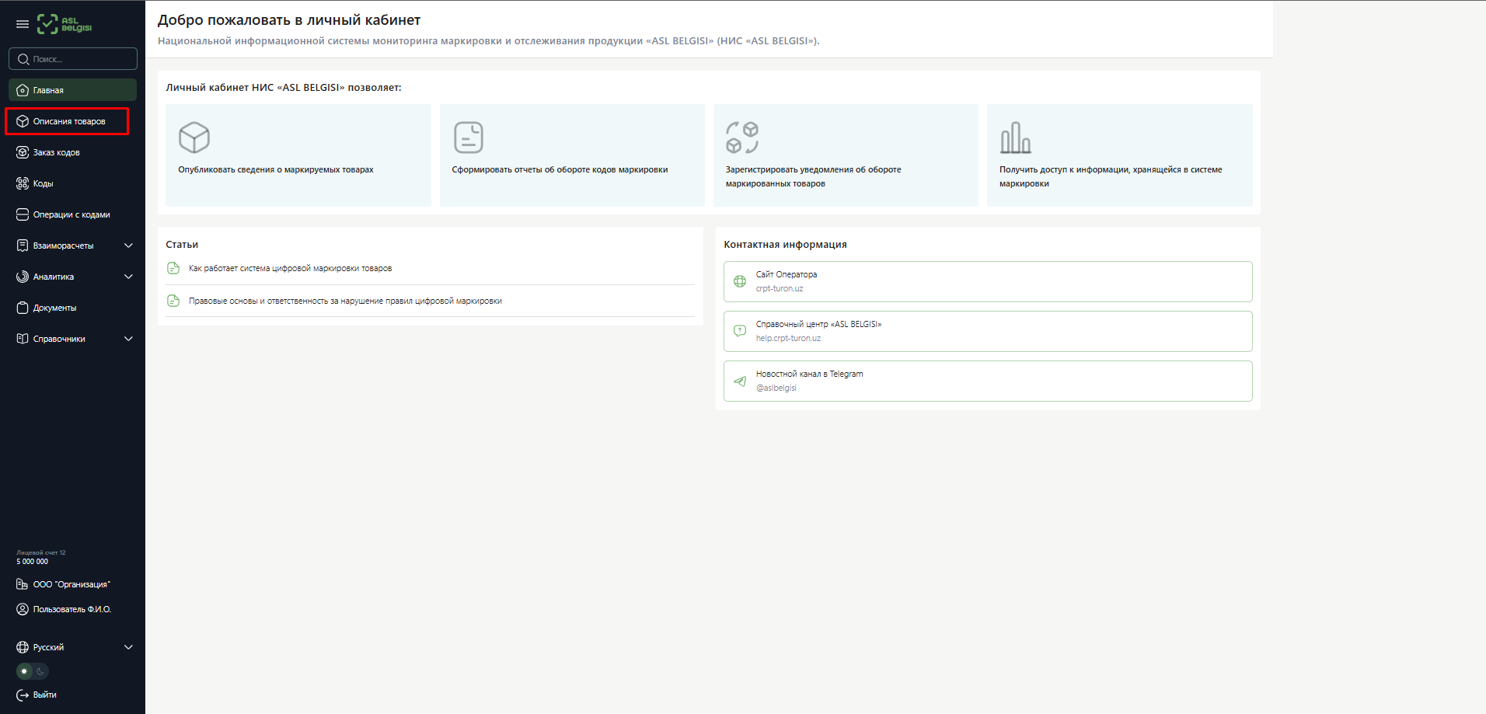Open Сайт Оператора crpt-turon.uz contact
This screenshot has width=1486, height=714.
[988, 281]
